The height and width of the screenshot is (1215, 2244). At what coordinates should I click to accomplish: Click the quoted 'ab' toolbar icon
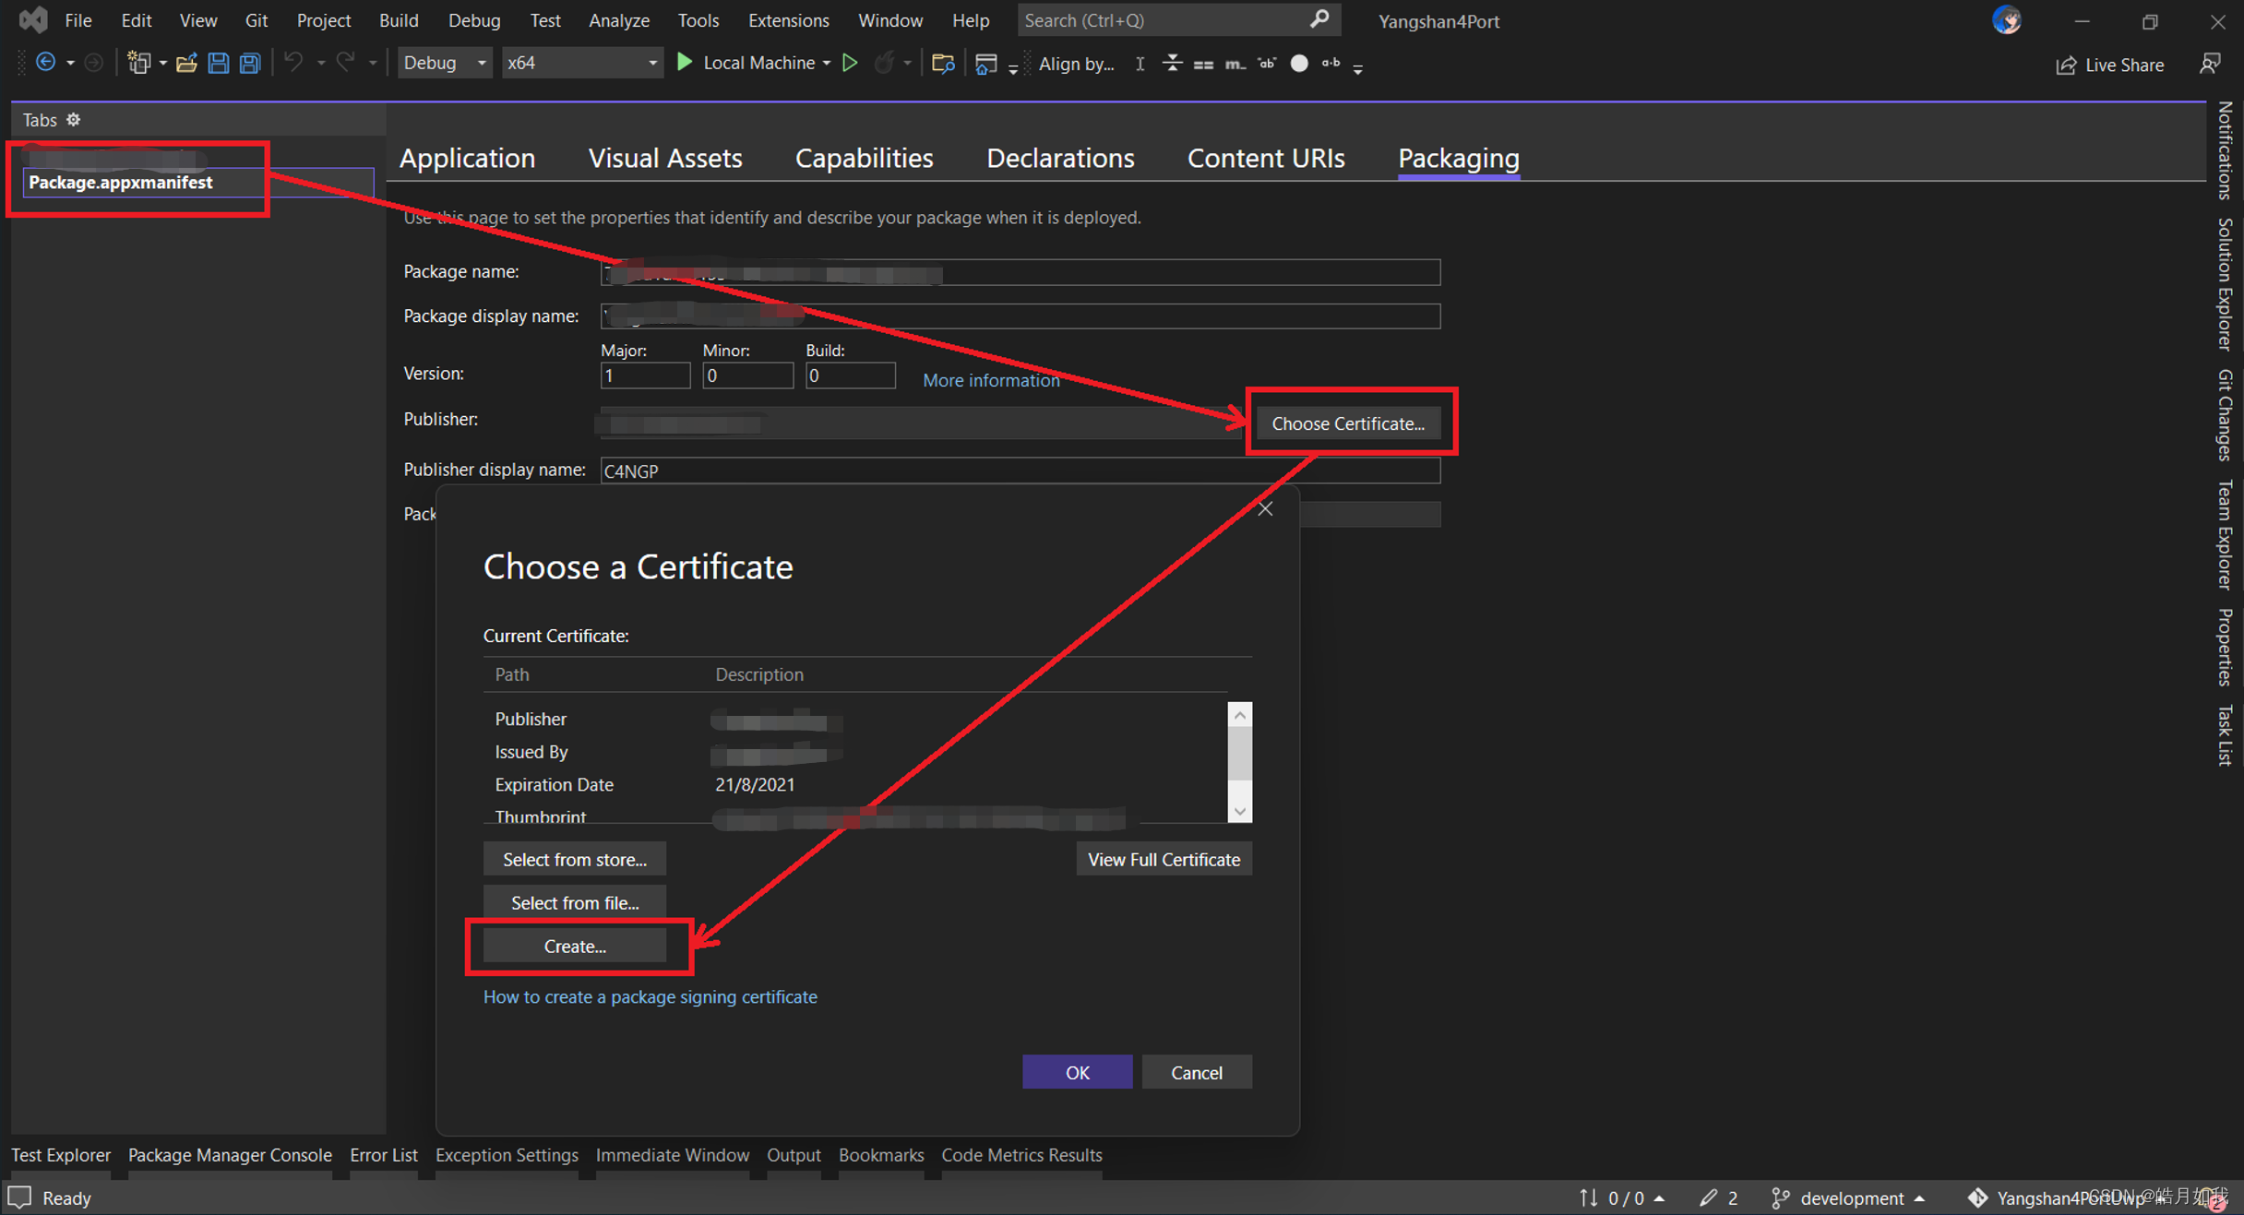point(1267,64)
